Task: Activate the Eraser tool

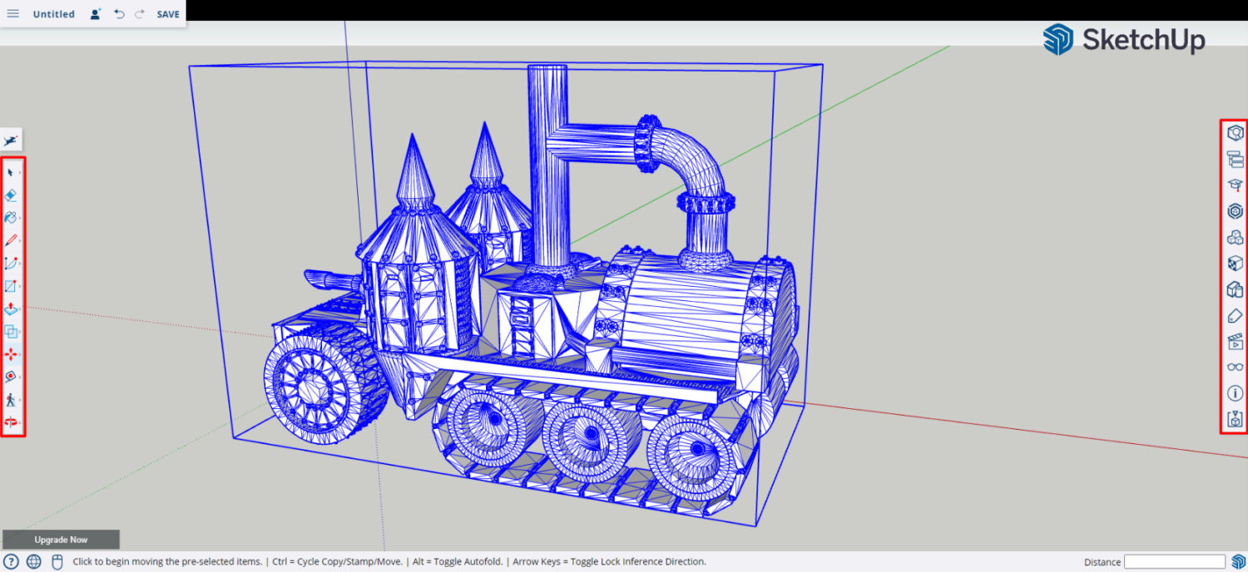Action: coord(12,196)
